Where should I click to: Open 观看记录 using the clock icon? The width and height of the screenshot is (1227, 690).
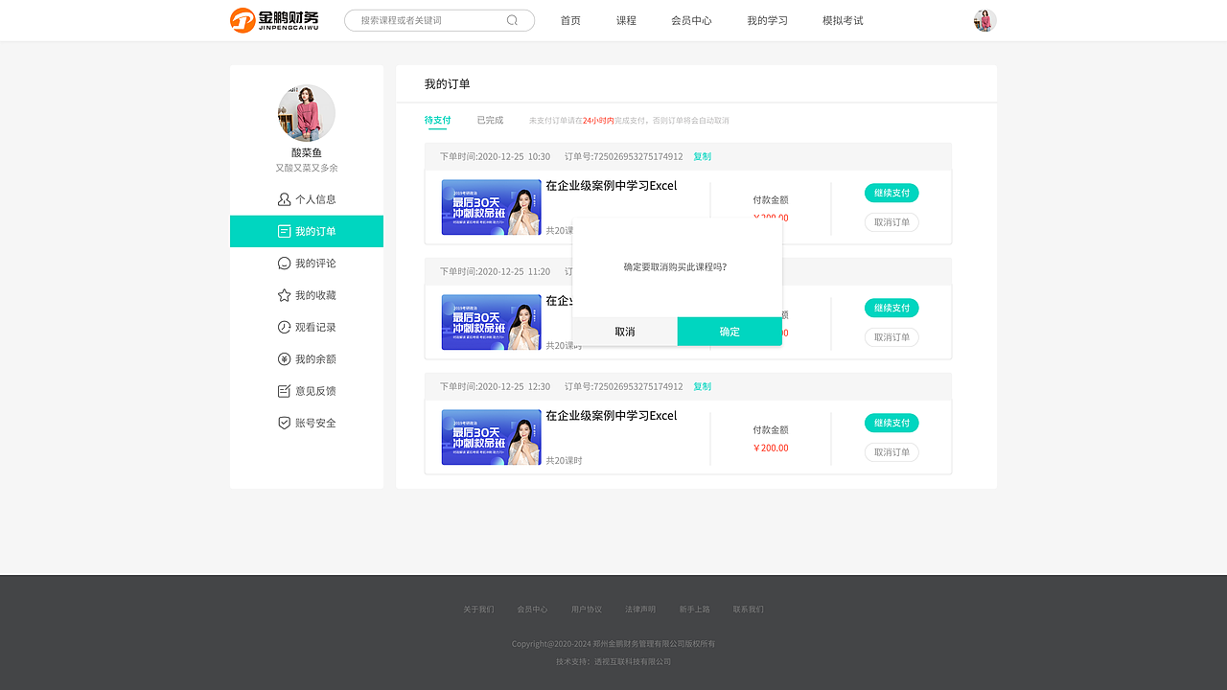[x=284, y=327]
